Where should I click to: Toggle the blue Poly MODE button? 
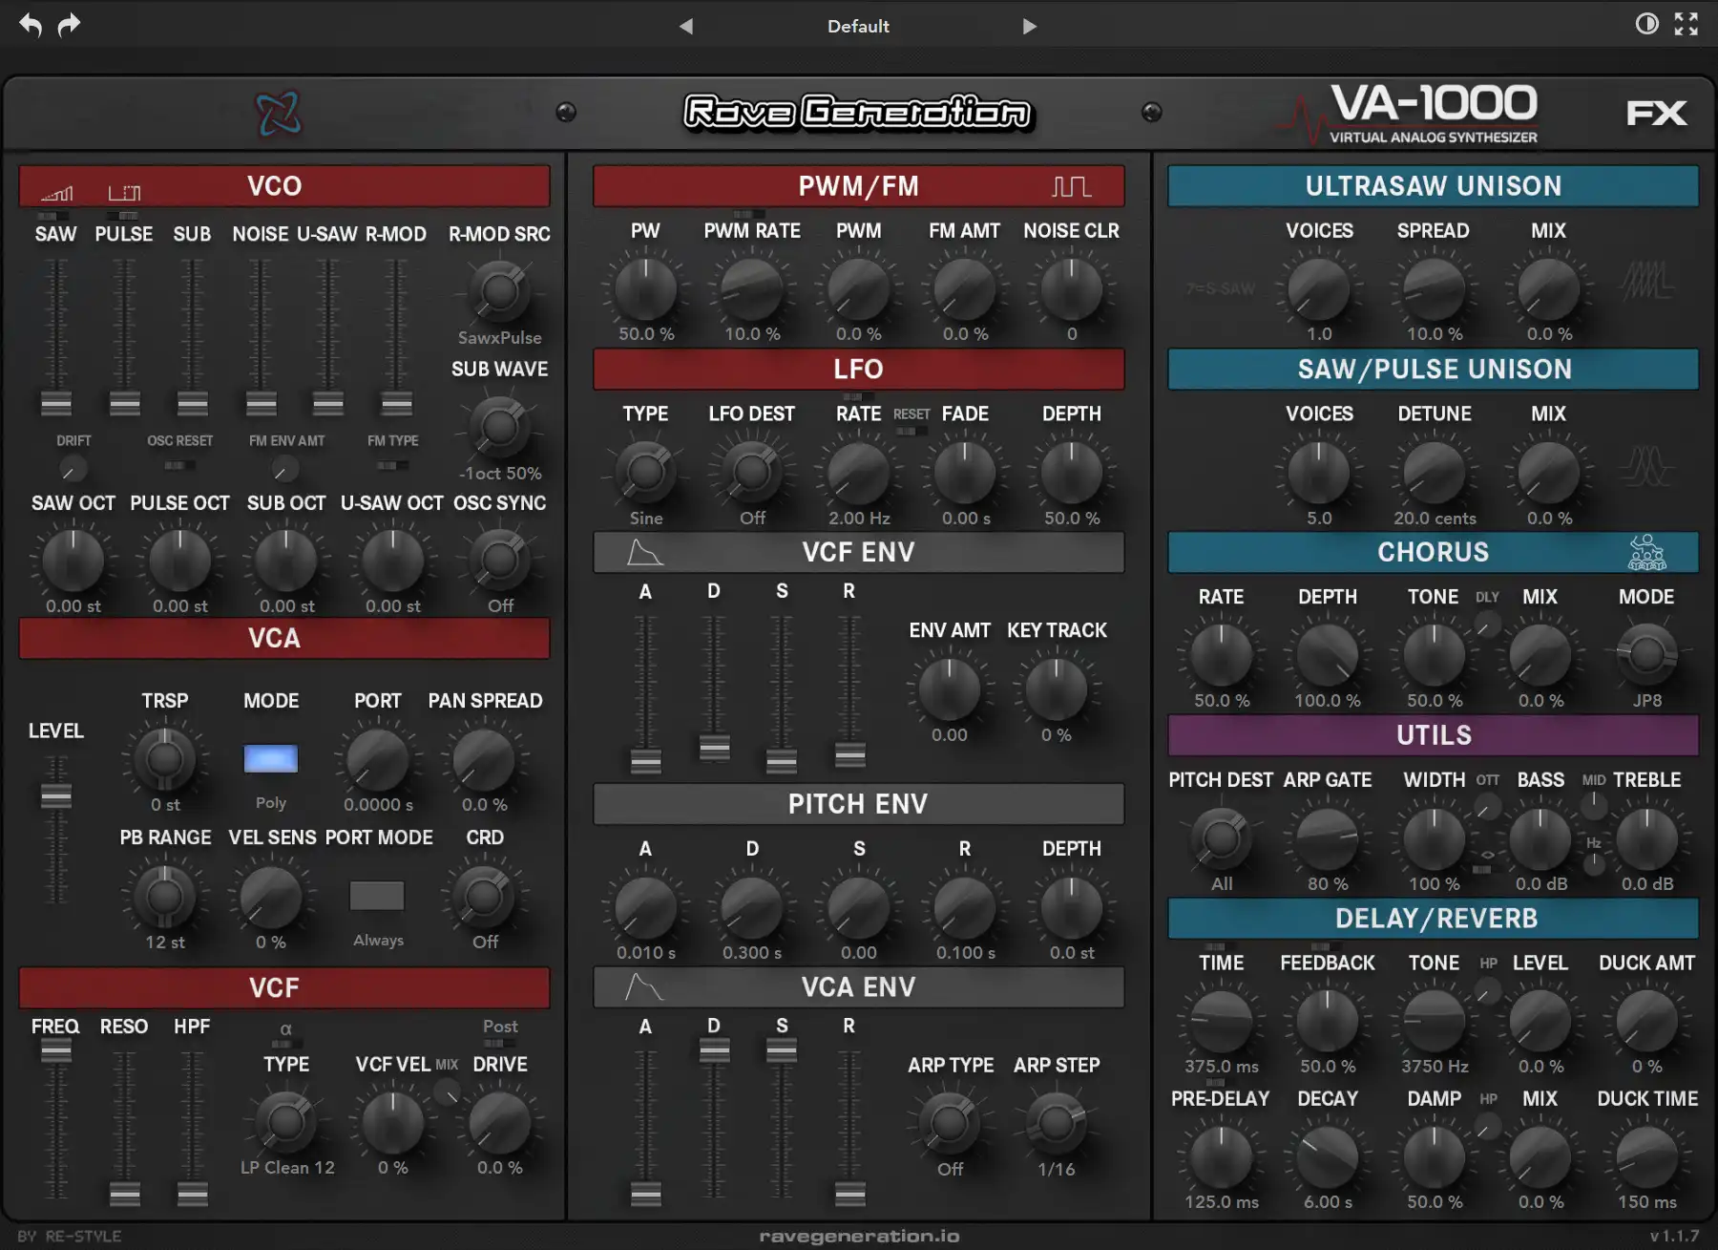pos(271,759)
